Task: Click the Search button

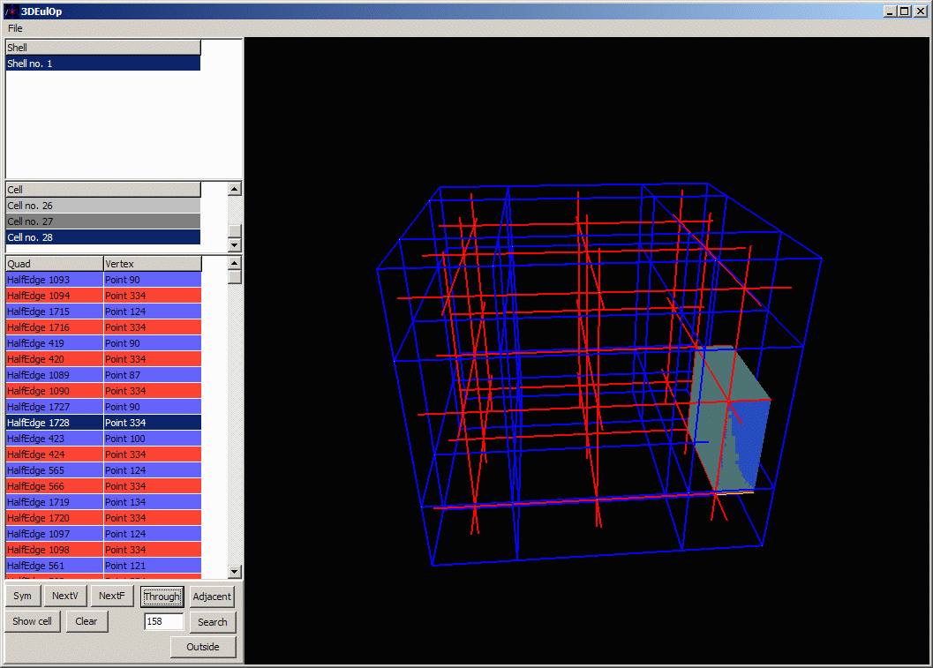Action: pos(212,622)
